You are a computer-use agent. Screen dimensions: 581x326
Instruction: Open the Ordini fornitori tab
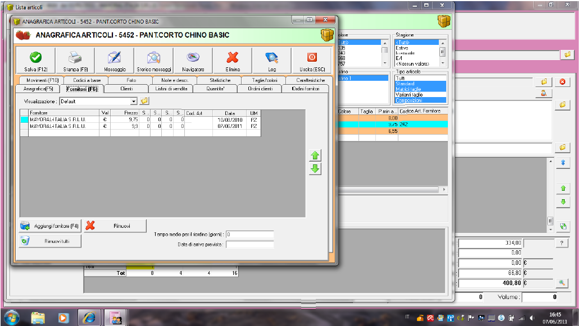[305, 89]
